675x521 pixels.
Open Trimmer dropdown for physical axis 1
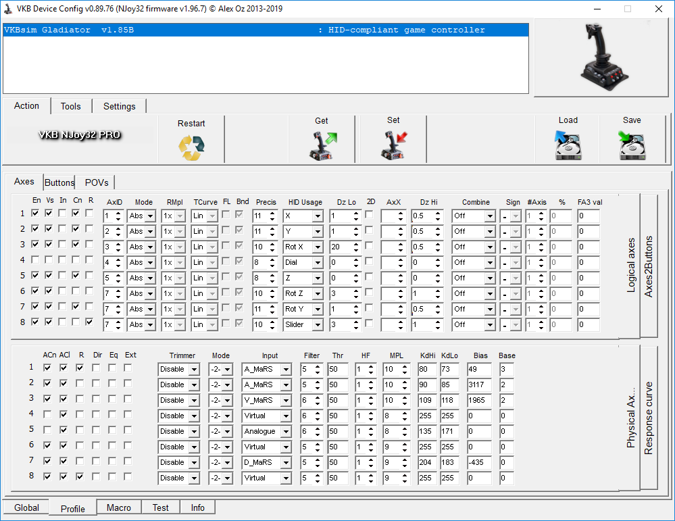(x=194, y=370)
